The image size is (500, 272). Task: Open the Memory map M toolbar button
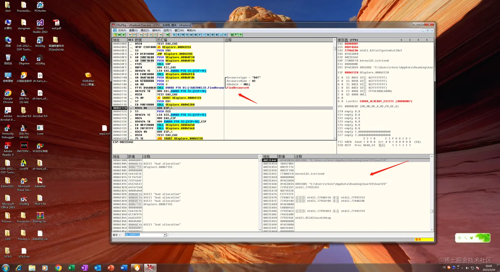(183, 35)
